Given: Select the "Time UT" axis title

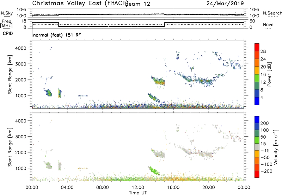Looking at the screenshot, I should pos(138,193).
